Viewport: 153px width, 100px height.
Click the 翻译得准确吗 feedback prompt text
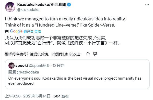coord(43,54)
